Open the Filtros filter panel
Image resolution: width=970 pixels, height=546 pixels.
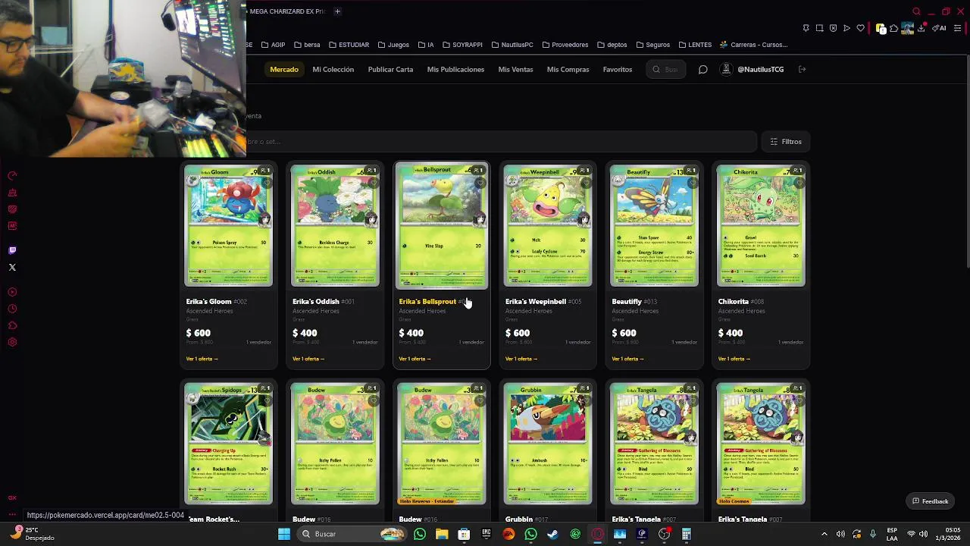click(786, 142)
